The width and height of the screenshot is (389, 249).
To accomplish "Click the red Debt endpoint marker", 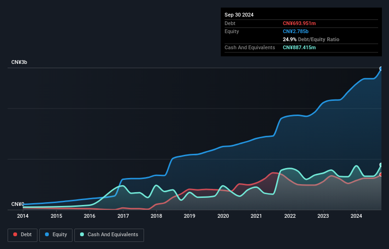I will [381, 175].
